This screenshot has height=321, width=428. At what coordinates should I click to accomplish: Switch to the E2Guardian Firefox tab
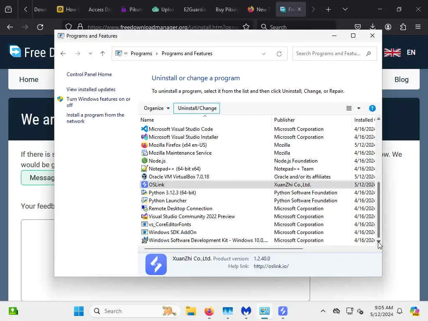pyautogui.click(x=195, y=10)
